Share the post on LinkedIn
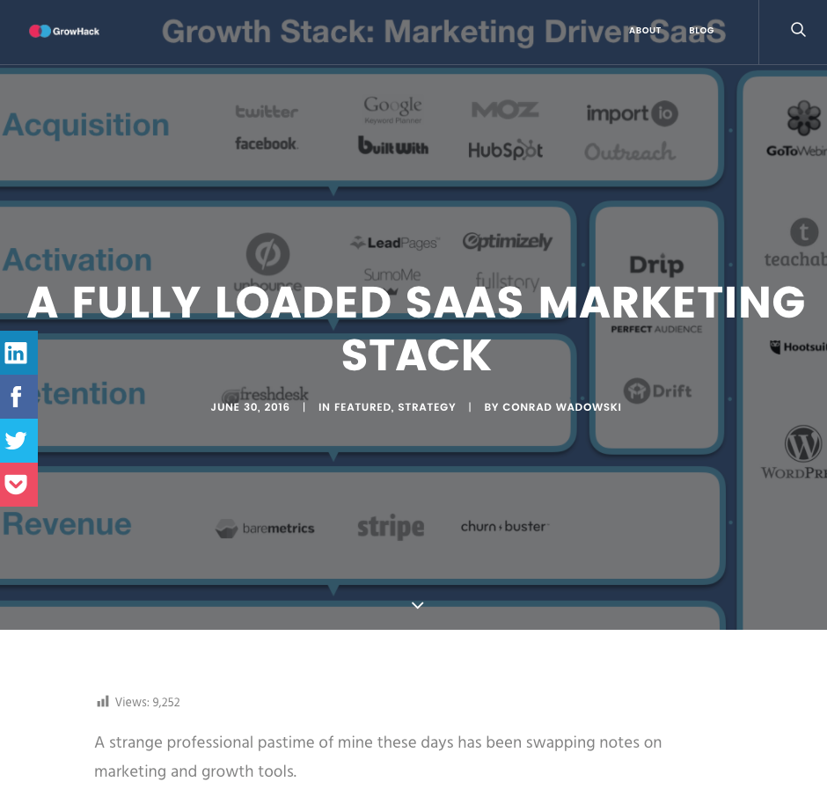 (18, 353)
